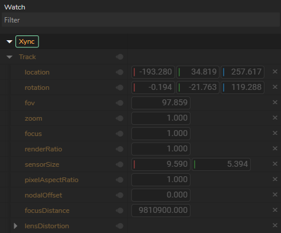Select the Xync node label
This screenshot has width=281, height=233.
[27, 41]
